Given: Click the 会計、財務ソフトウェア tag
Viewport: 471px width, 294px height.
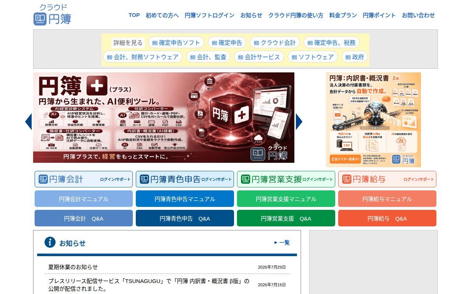Looking at the screenshot, I should 143,57.
